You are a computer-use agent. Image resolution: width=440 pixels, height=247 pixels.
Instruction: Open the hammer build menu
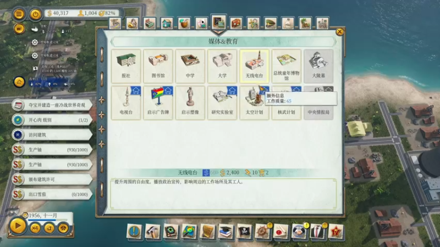[152, 232]
